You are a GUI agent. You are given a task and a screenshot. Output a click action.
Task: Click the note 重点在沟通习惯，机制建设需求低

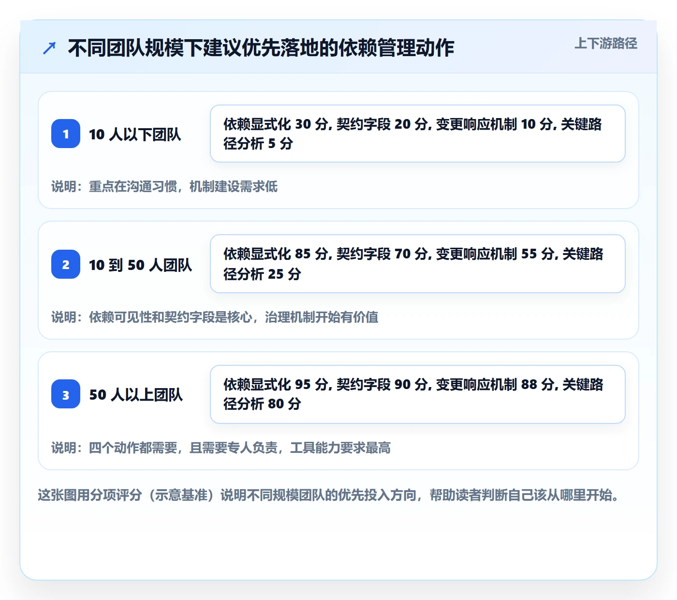point(164,186)
